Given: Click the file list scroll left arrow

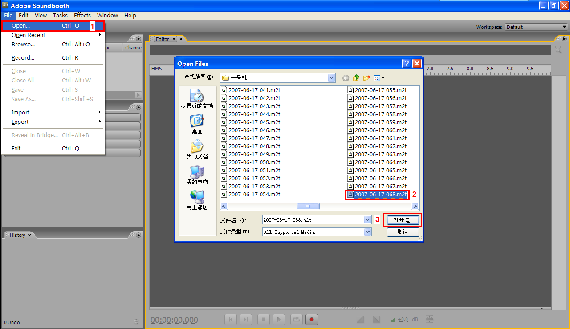Looking at the screenshot, I should (224, 207).
